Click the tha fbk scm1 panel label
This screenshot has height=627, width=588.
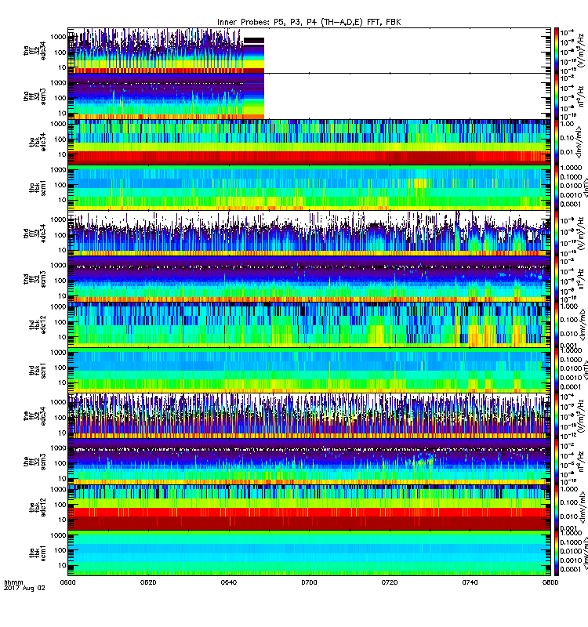click(x=38, y=188)
